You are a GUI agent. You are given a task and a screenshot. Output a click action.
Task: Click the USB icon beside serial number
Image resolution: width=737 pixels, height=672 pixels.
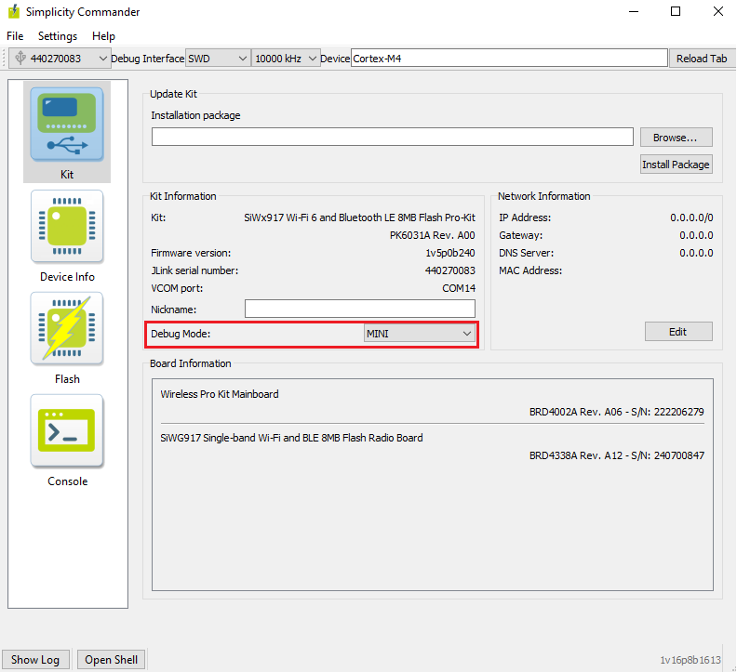[x=20, y=58]
